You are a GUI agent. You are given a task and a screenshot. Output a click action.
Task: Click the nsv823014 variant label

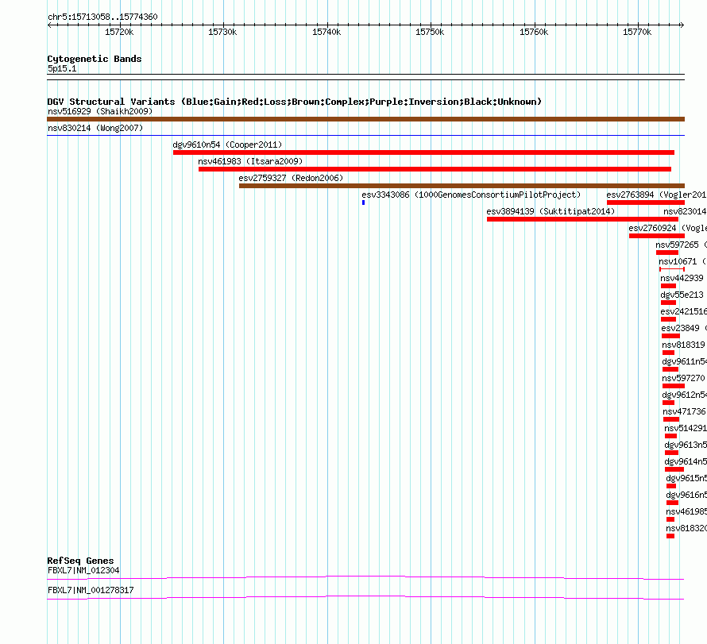[685, 211]
